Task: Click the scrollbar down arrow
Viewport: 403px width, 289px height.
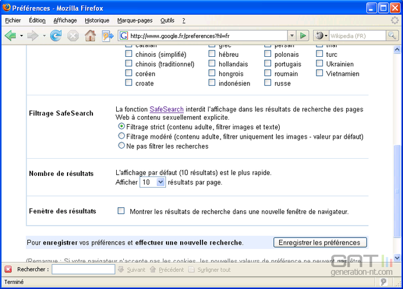Action: (397, 257)
